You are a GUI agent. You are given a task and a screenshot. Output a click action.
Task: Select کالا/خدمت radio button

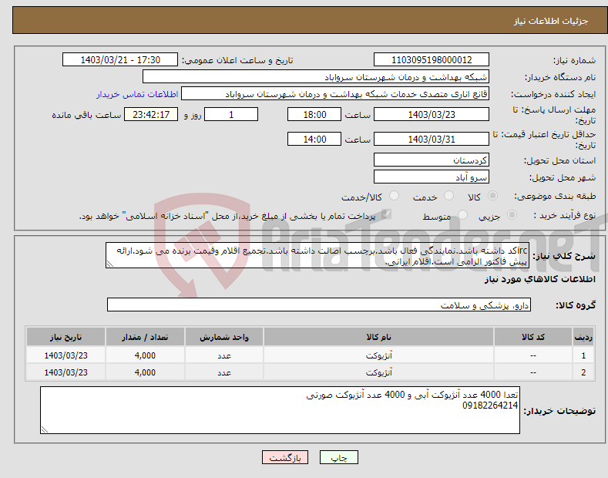pos(394,196)
